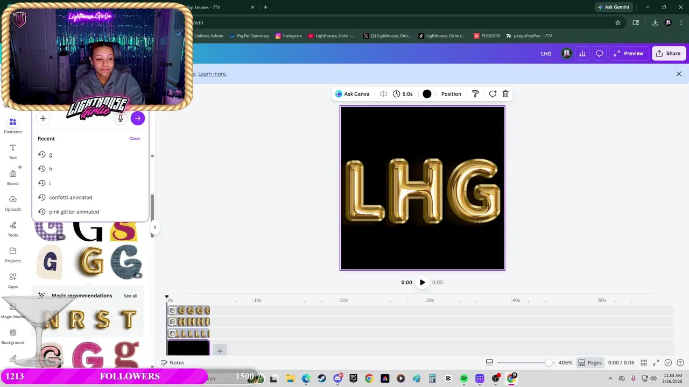
Task: Open the POGGERS bookmark
Action: (487, 35)
